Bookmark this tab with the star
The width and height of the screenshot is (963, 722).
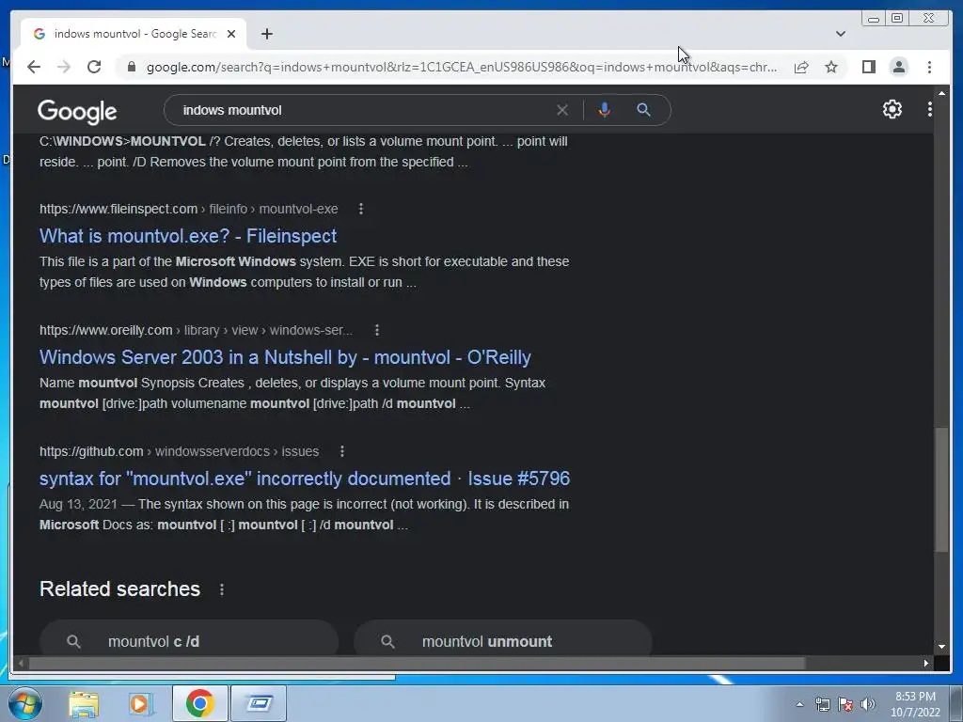coord(831,67)
